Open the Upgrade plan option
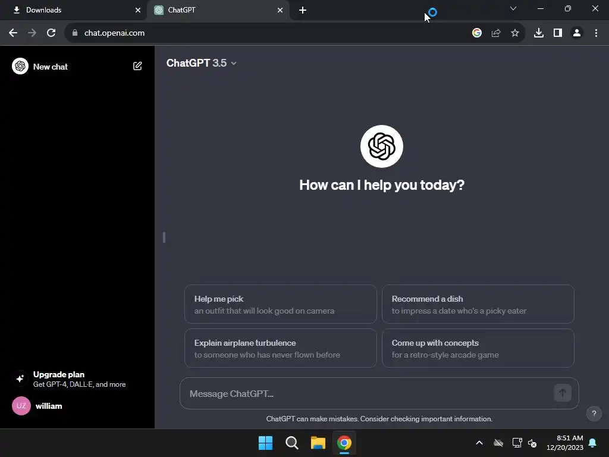609x457 pixels. (x=77, y=379)
